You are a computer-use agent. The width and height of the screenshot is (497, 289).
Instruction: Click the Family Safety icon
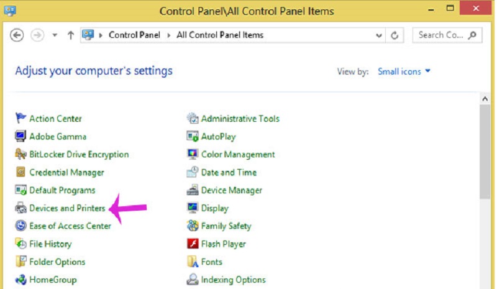193,226
